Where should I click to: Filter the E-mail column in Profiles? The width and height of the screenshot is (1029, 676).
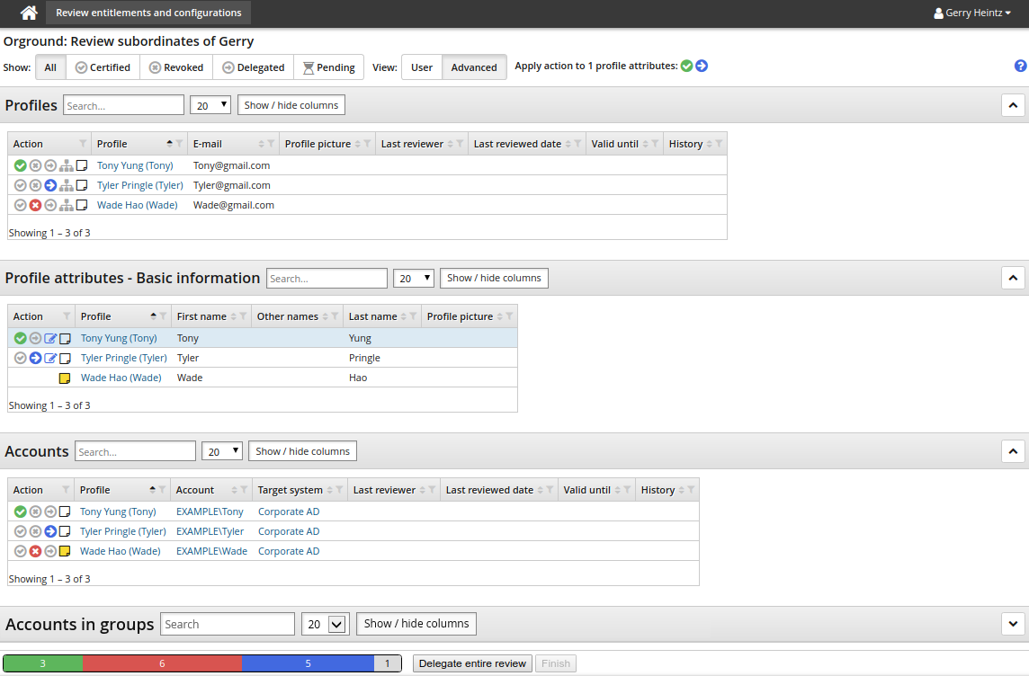click(271, 144)
